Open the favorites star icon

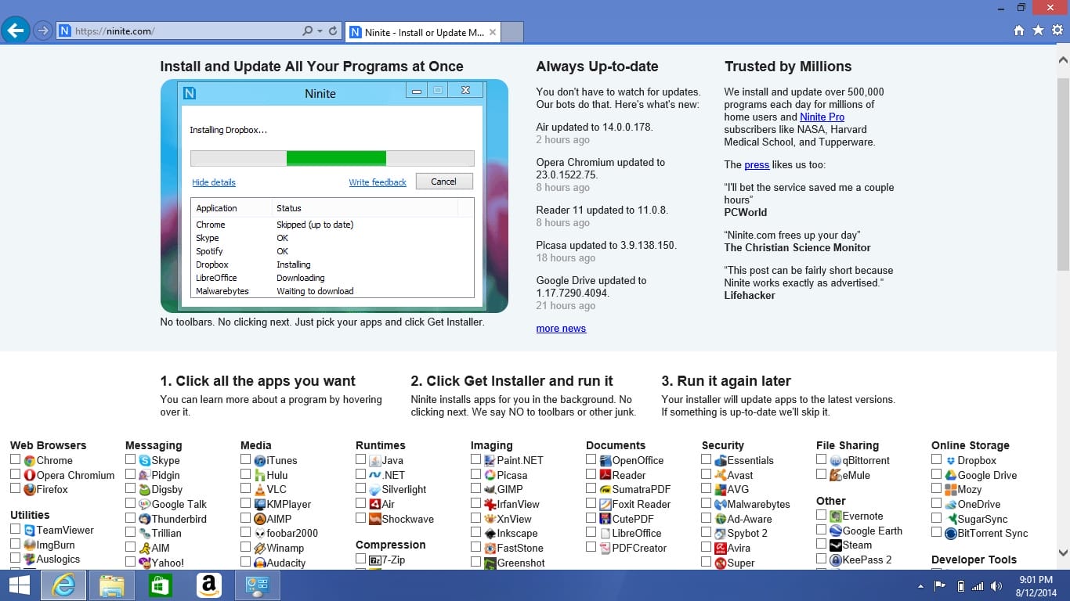1038,31
